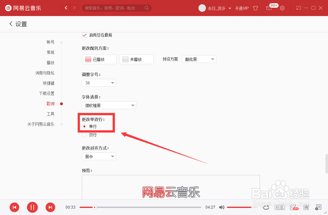Image resolution: width=328 pixels, height=215 pixels.
Task: Click the playback progress slider
Action: tap(140, 207)
